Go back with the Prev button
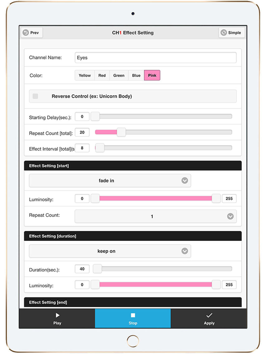 pos(32,33)
